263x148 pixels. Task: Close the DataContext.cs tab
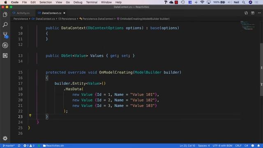pyautogui.click(x=64, y=13)
